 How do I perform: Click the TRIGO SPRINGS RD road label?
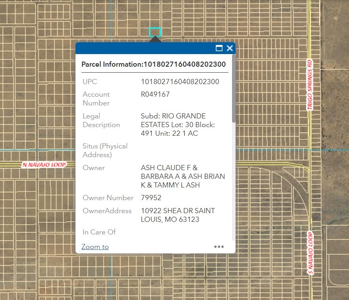click(310, 85)
